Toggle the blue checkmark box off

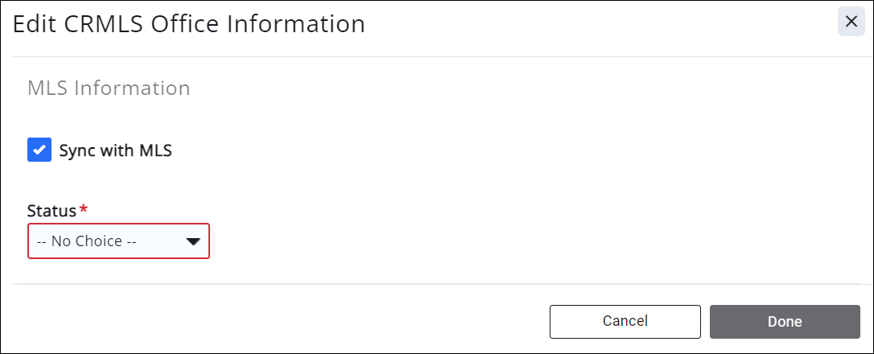click(39, 150)
